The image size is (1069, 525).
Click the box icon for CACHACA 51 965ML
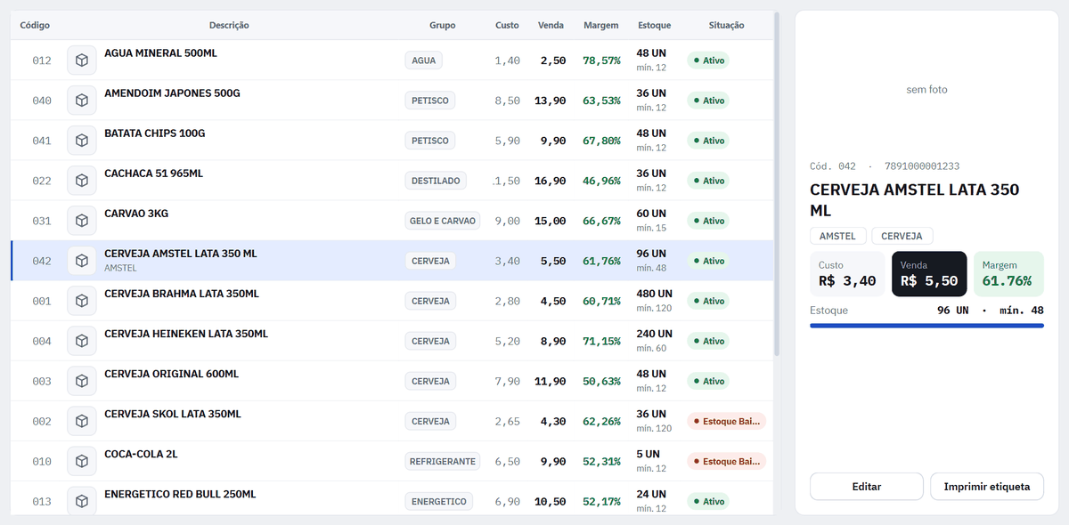click(x=82, y=181)
